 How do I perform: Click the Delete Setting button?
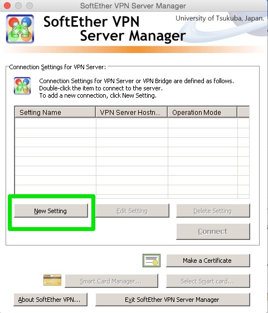tap(213, 211)
